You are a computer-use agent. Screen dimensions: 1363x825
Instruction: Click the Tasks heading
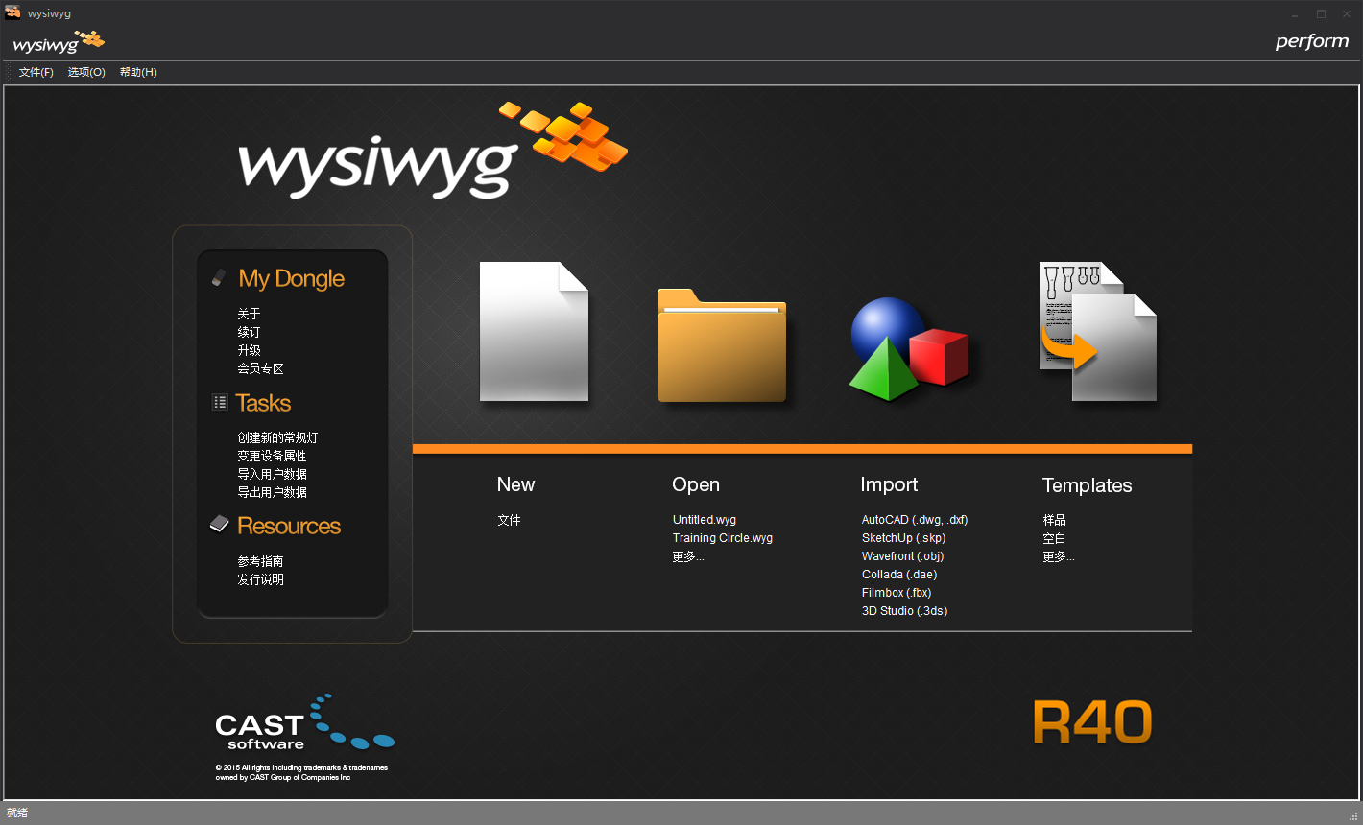click(263, 403)
